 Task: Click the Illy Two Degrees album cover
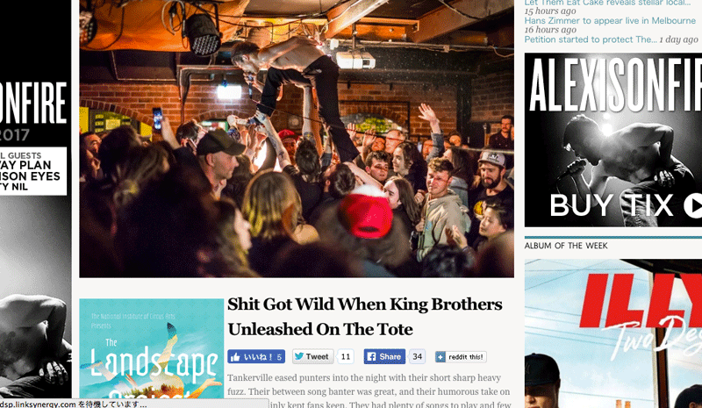coord(612,333)
